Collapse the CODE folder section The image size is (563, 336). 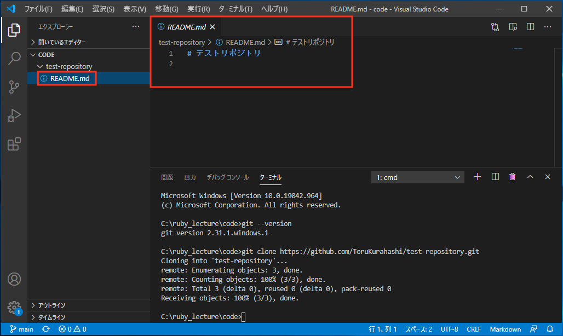coord(89,55)
